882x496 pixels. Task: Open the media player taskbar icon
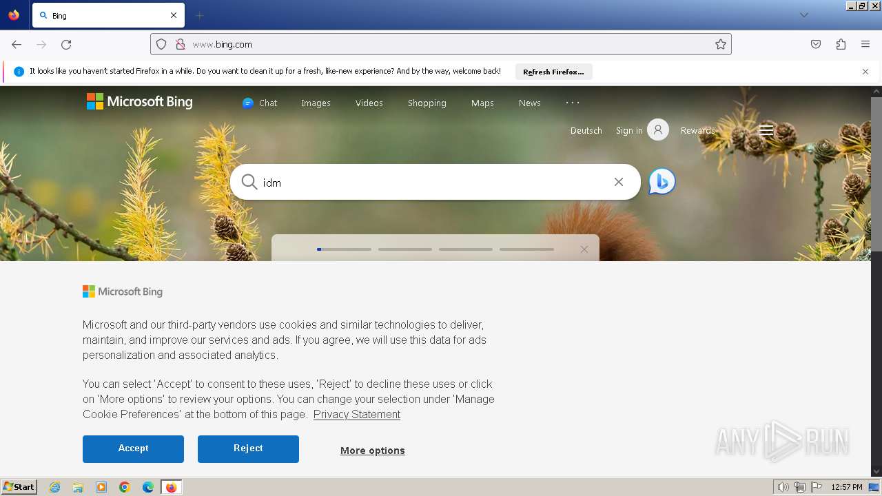coord(101,487)
